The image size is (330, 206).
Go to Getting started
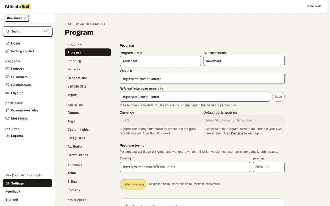tap(28, 51)
